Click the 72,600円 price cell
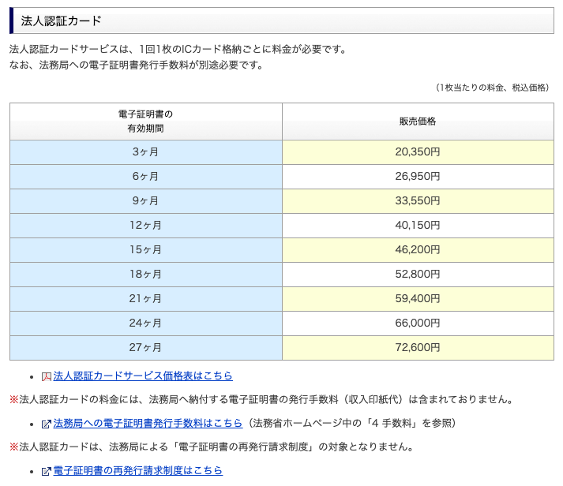The height and width of the screenshot is (486, 563). (418, 348)
